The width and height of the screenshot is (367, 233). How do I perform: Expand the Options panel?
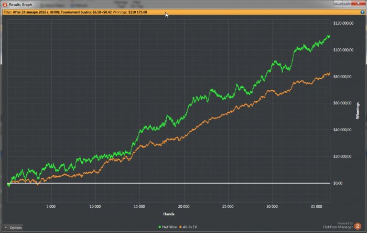tap(13, 227)
